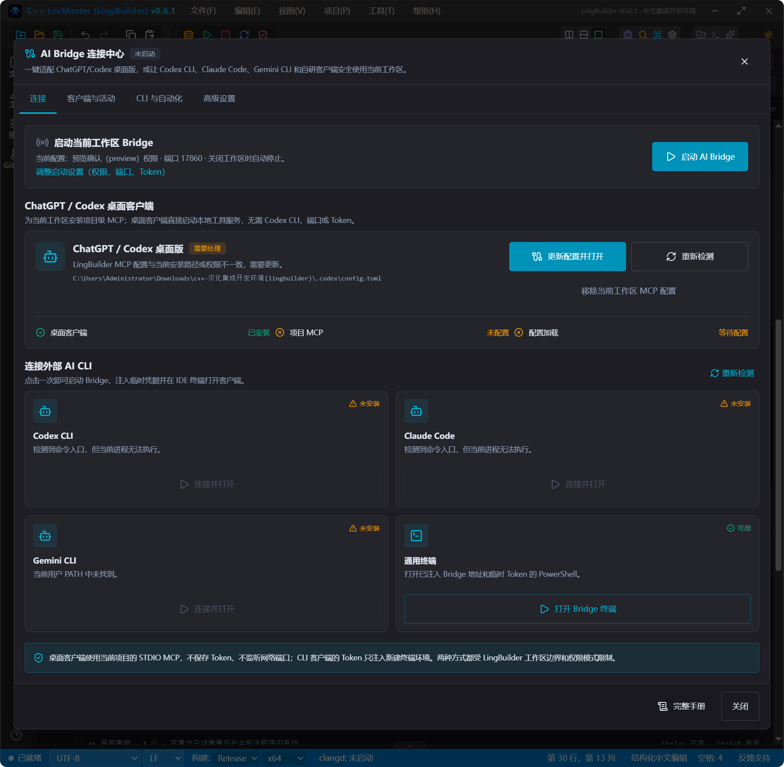Open the 视图(V) menu
Image resolution: width=784 pixels, height=767 pixels.
[292, 11]
